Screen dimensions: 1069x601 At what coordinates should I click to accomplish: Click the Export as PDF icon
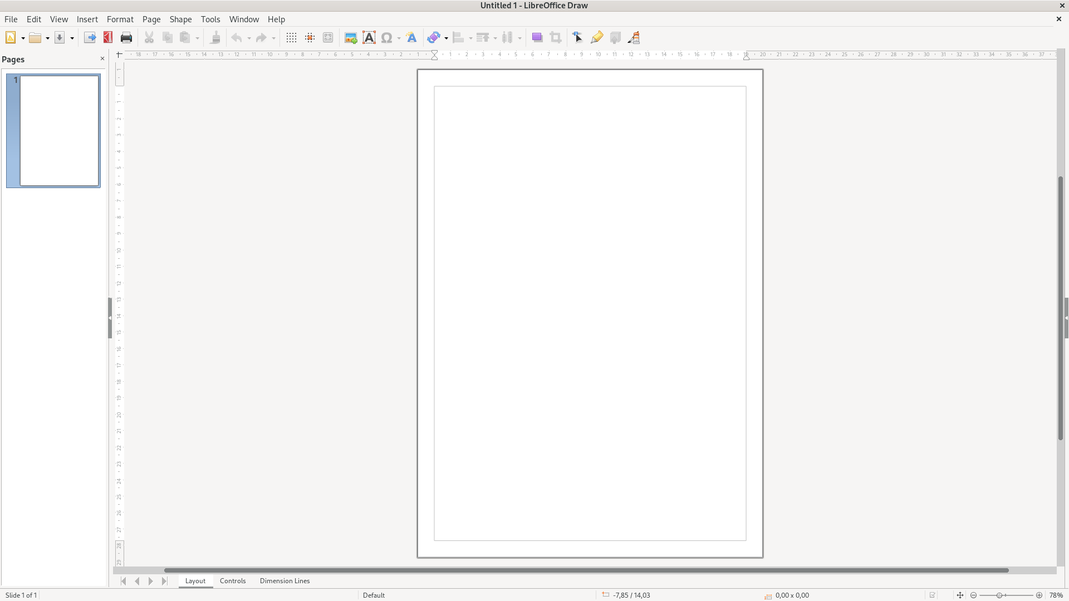tap(108, 38)
